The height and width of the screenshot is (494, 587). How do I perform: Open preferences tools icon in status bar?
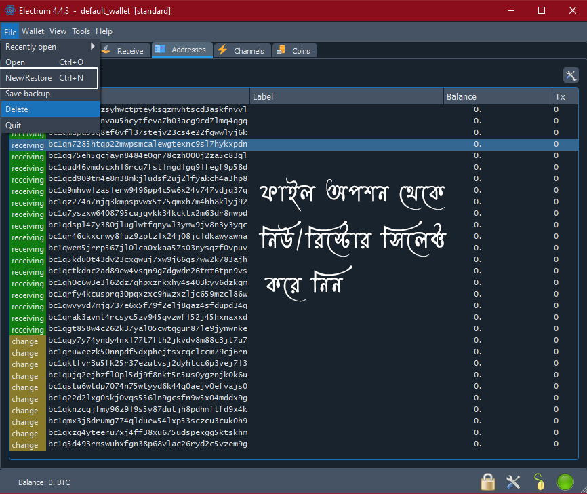click(513, 482)
